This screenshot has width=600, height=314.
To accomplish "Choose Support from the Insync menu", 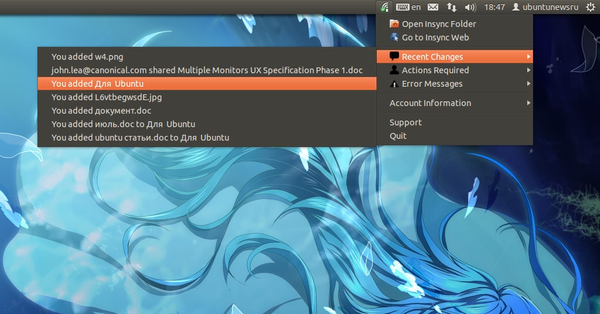I will 455,122.
